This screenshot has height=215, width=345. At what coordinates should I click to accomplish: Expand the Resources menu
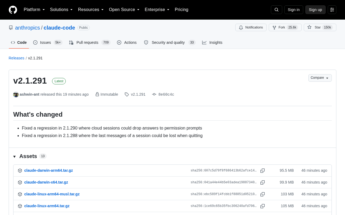click(91, 10)
